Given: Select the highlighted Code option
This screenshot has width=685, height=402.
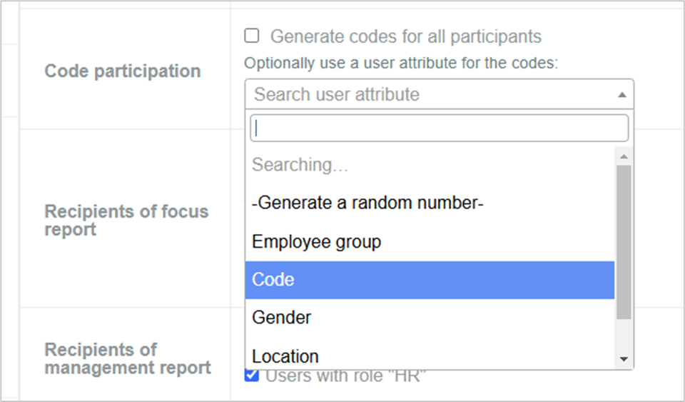Looking at the screenshot, I should pos(430,280).
